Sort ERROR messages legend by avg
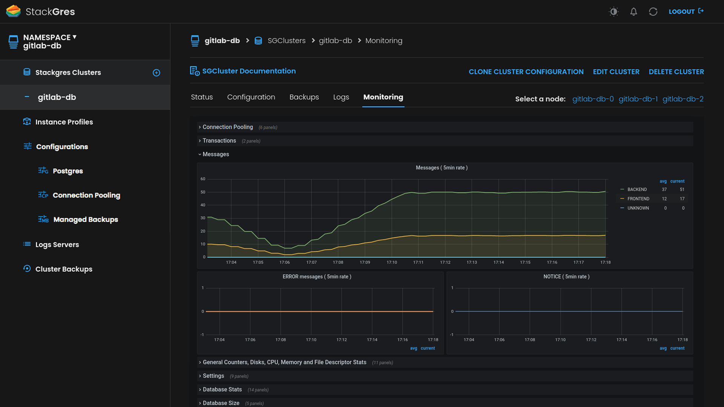Image resolution: width=724 pixels, height=407 pixels. pos(414,349)
